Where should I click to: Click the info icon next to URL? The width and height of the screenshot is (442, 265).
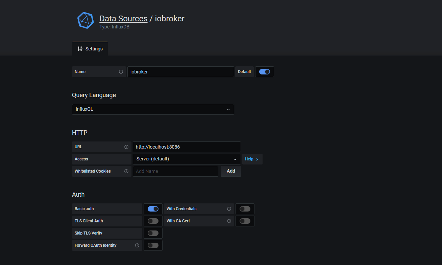(126, 147)
